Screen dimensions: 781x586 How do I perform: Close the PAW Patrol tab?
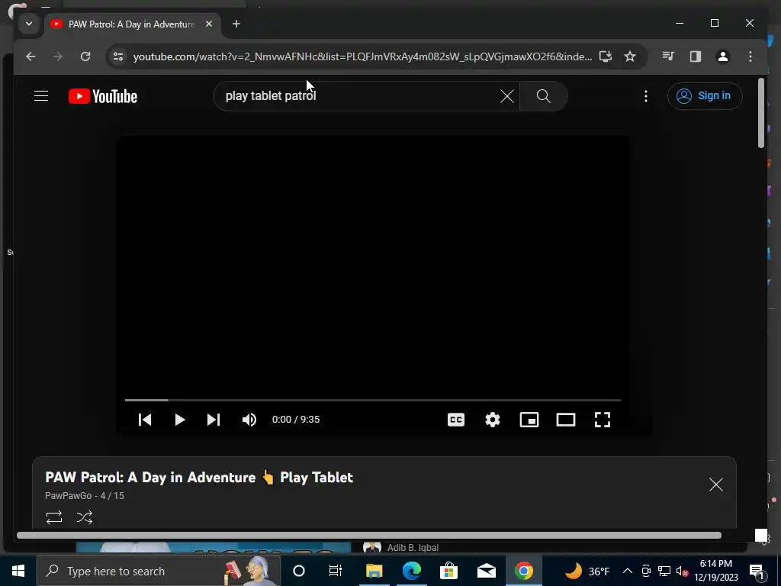[209, 24]
